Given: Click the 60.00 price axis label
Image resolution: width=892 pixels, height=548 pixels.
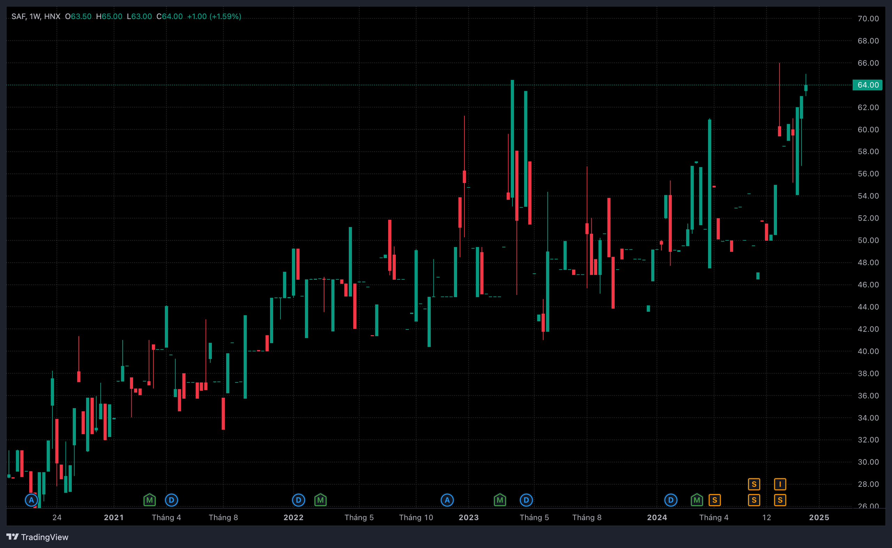Looking at the screenshot, I should (x=868, y=129).
